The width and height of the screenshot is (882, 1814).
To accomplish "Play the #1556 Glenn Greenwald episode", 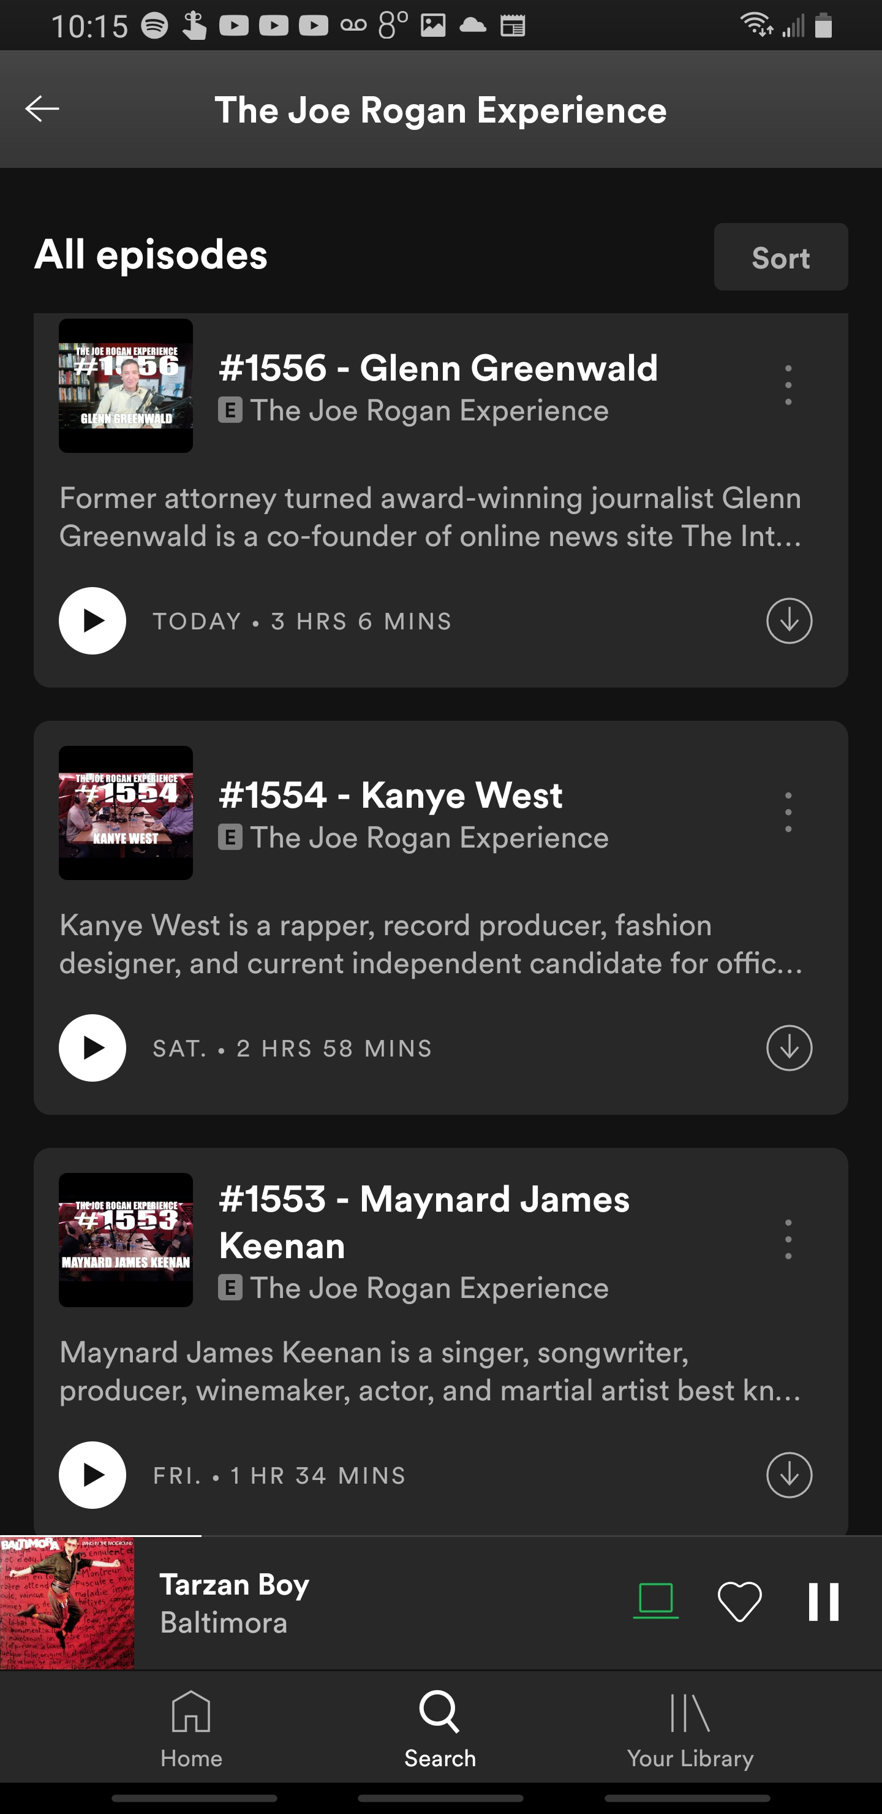I will 92,620.
